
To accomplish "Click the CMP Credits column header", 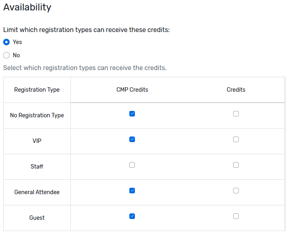I will 132,90.
